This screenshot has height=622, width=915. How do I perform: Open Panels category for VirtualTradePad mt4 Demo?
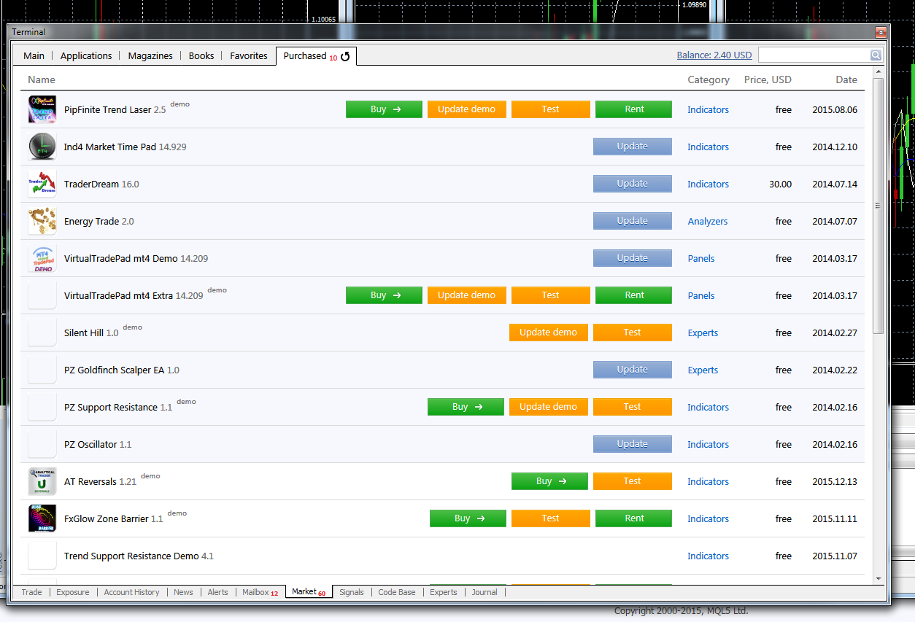click(x=701, y=259)
